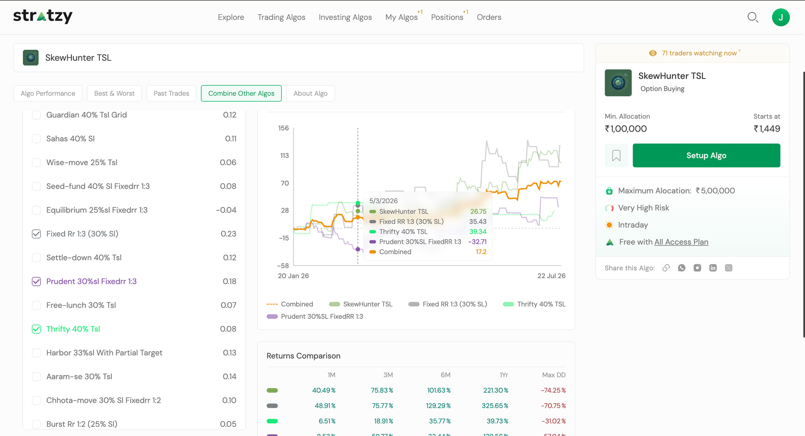Image resolution: width=805 pixels, height=436 pixels.
Task: Enable the Free-lunch 30% Tsl checkbox
Action: (x=36, y=305)
